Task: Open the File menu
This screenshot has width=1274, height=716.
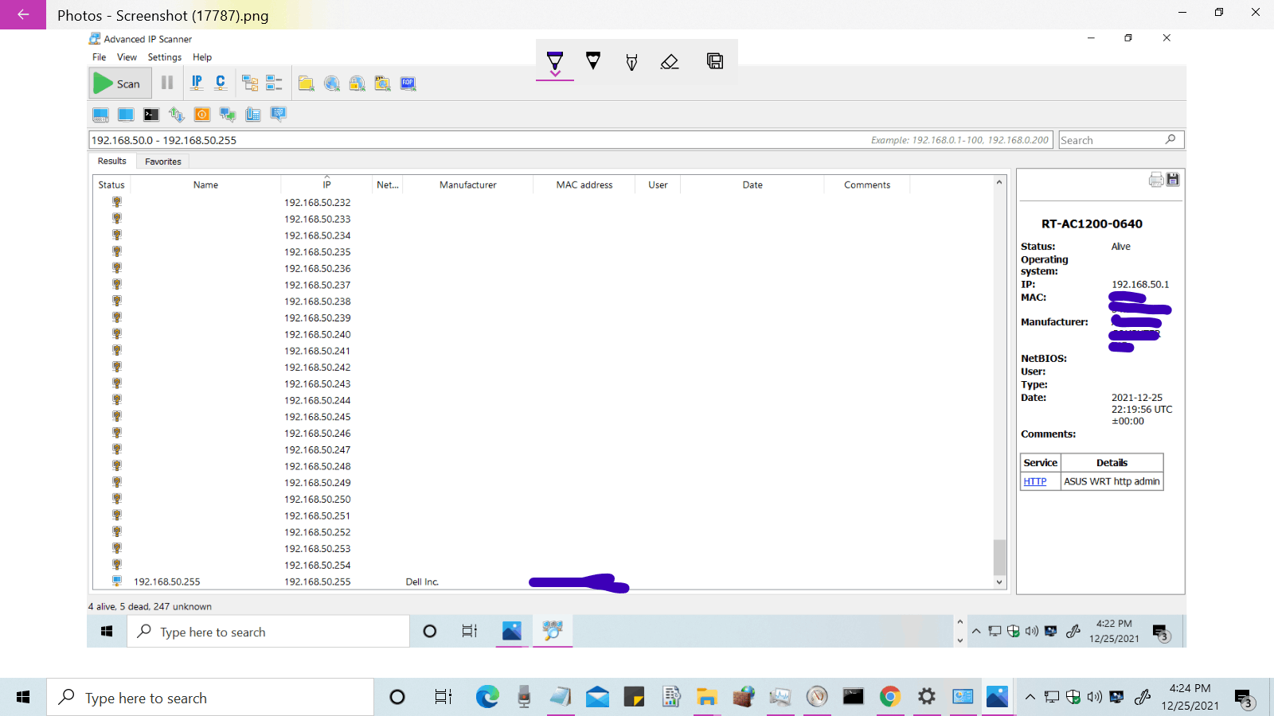Action: (x=99, y=57)
